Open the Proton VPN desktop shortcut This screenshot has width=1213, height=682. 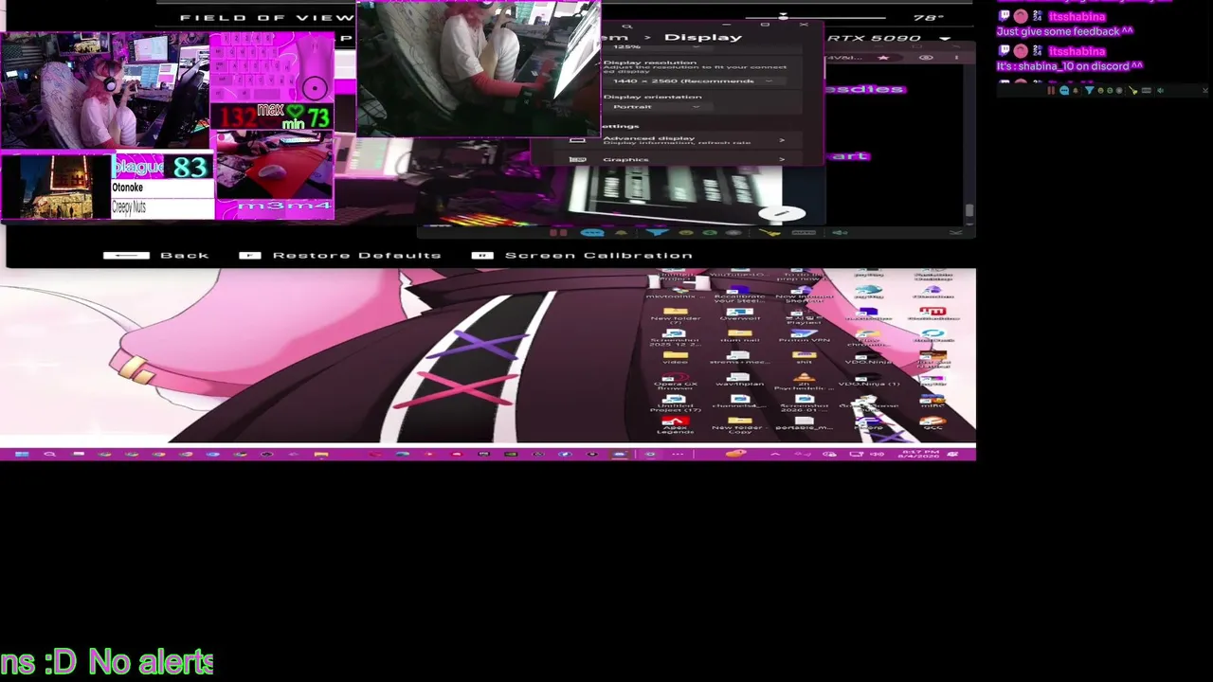coord(805,338)
